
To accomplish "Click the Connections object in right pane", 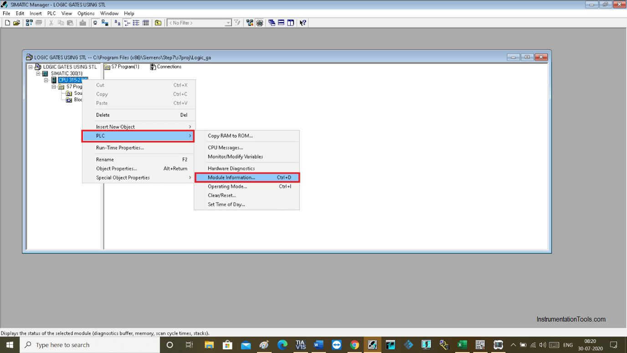I will (x=165, y=67).
